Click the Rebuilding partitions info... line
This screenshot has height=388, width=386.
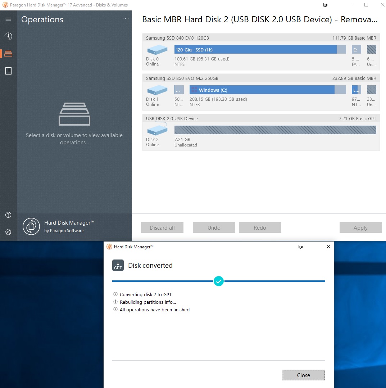tap(148, 302)
